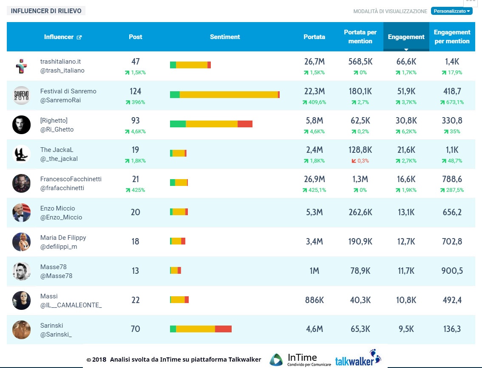482x368 pixels.
Task: Open the @_the_jackal handle
Action: coord(59,159)
